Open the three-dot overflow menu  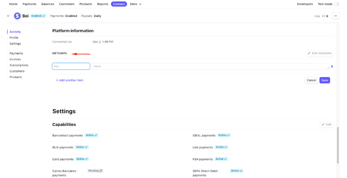[x=336, y=16]
